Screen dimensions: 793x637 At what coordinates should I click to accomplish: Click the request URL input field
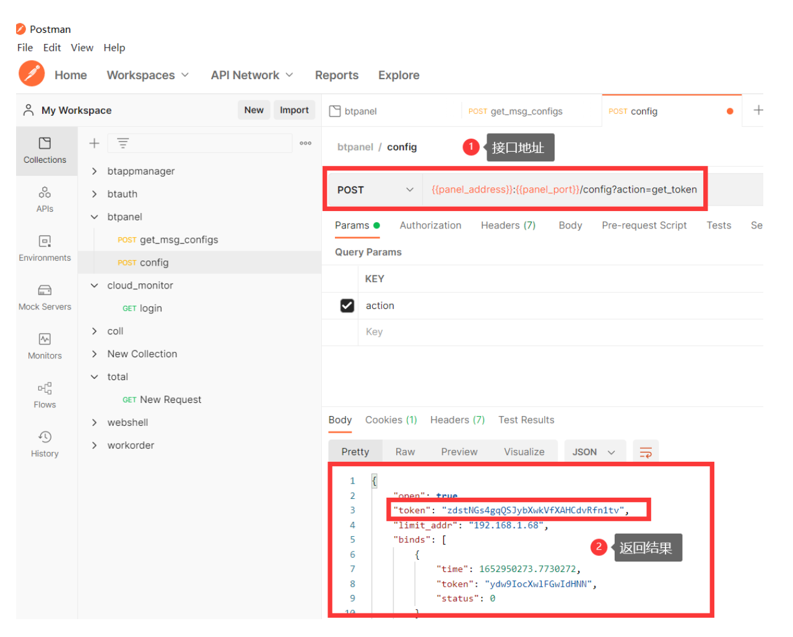click(x=563, y=189)
